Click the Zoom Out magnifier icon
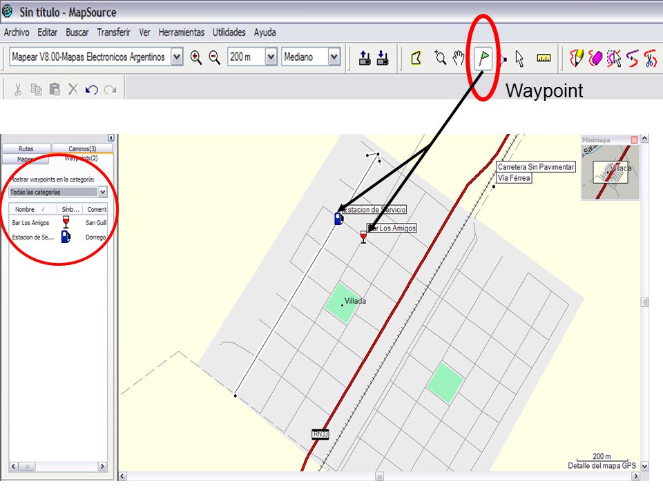 (x=214, y=57)
